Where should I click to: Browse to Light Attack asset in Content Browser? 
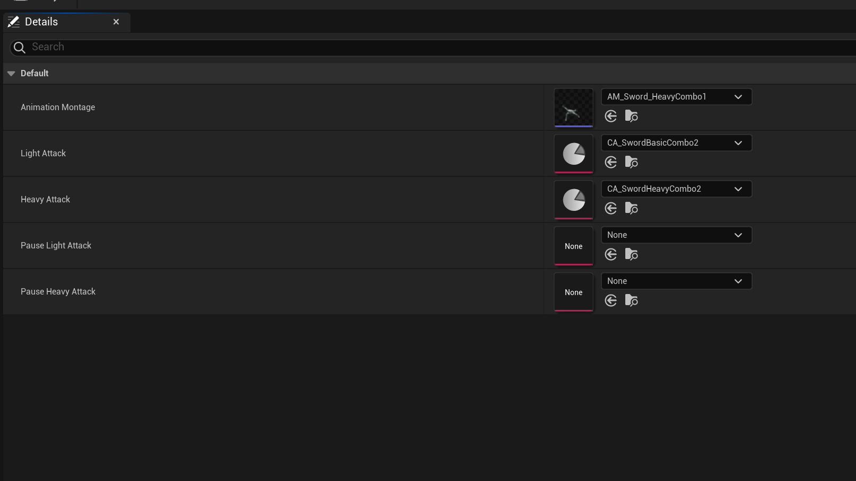631,162
